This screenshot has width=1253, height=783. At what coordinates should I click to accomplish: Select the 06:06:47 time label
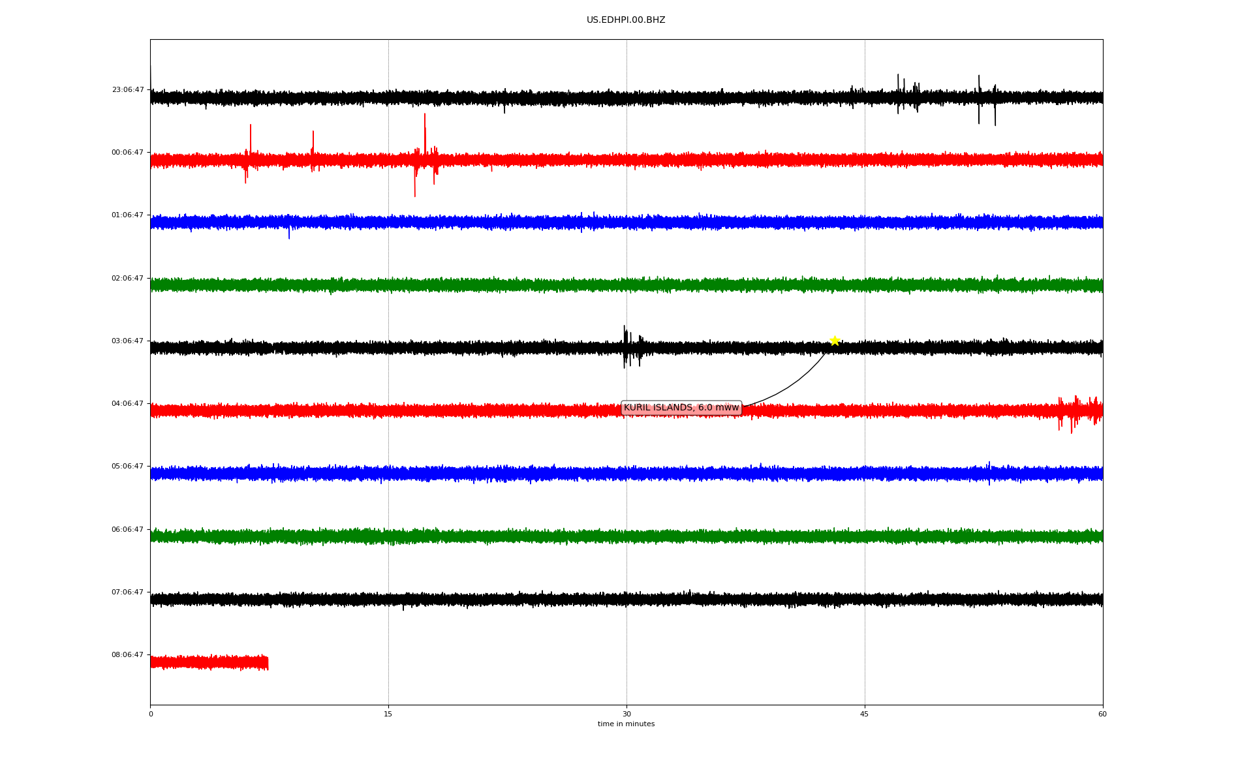[128, 530]
